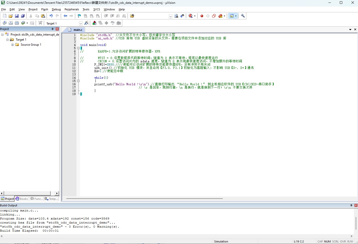Viewport: 358px width, 244px height.
Task: Comment out the selected code lines
Action: tap(118, 16)
